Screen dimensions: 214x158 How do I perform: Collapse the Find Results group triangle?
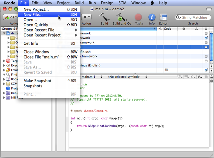click(x=4, y=74)
